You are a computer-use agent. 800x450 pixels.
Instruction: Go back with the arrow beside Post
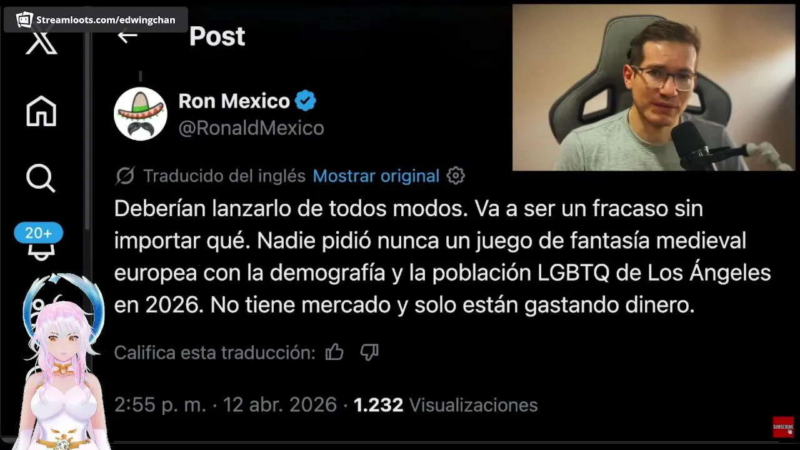(127, 36)
